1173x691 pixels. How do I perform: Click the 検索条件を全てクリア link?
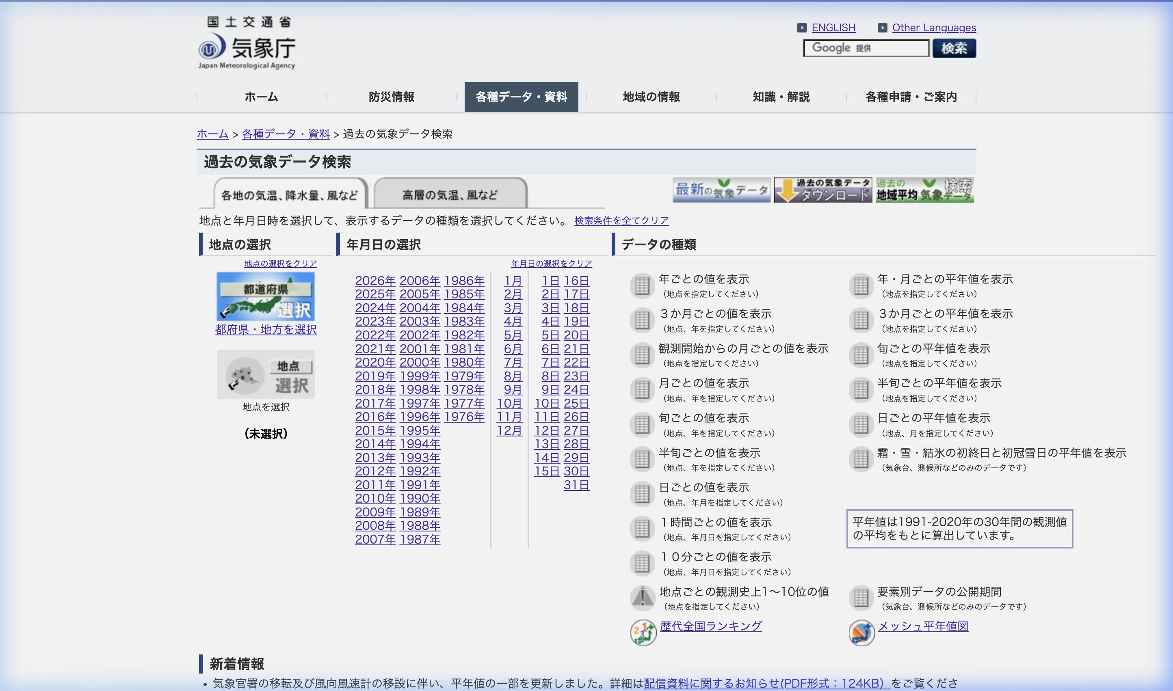coord(620,221)
